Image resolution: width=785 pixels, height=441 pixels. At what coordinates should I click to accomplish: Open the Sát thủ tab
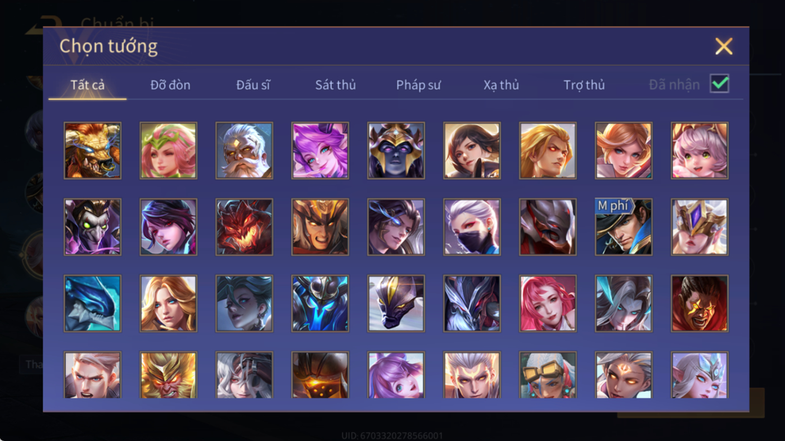coord(335,85)
